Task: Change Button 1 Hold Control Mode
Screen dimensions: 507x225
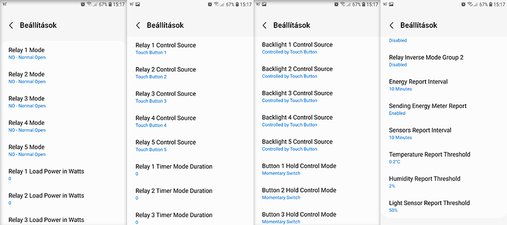Action: (x=317, y=169)
